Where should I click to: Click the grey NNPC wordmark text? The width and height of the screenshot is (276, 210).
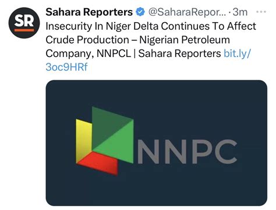[187, 152]
